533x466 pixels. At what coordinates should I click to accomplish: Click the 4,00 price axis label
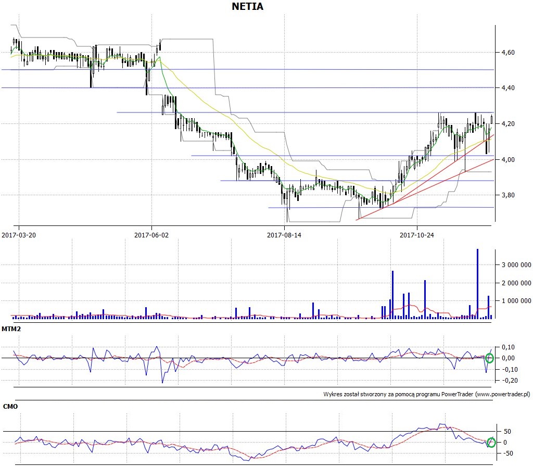click(x=508, y=159)
